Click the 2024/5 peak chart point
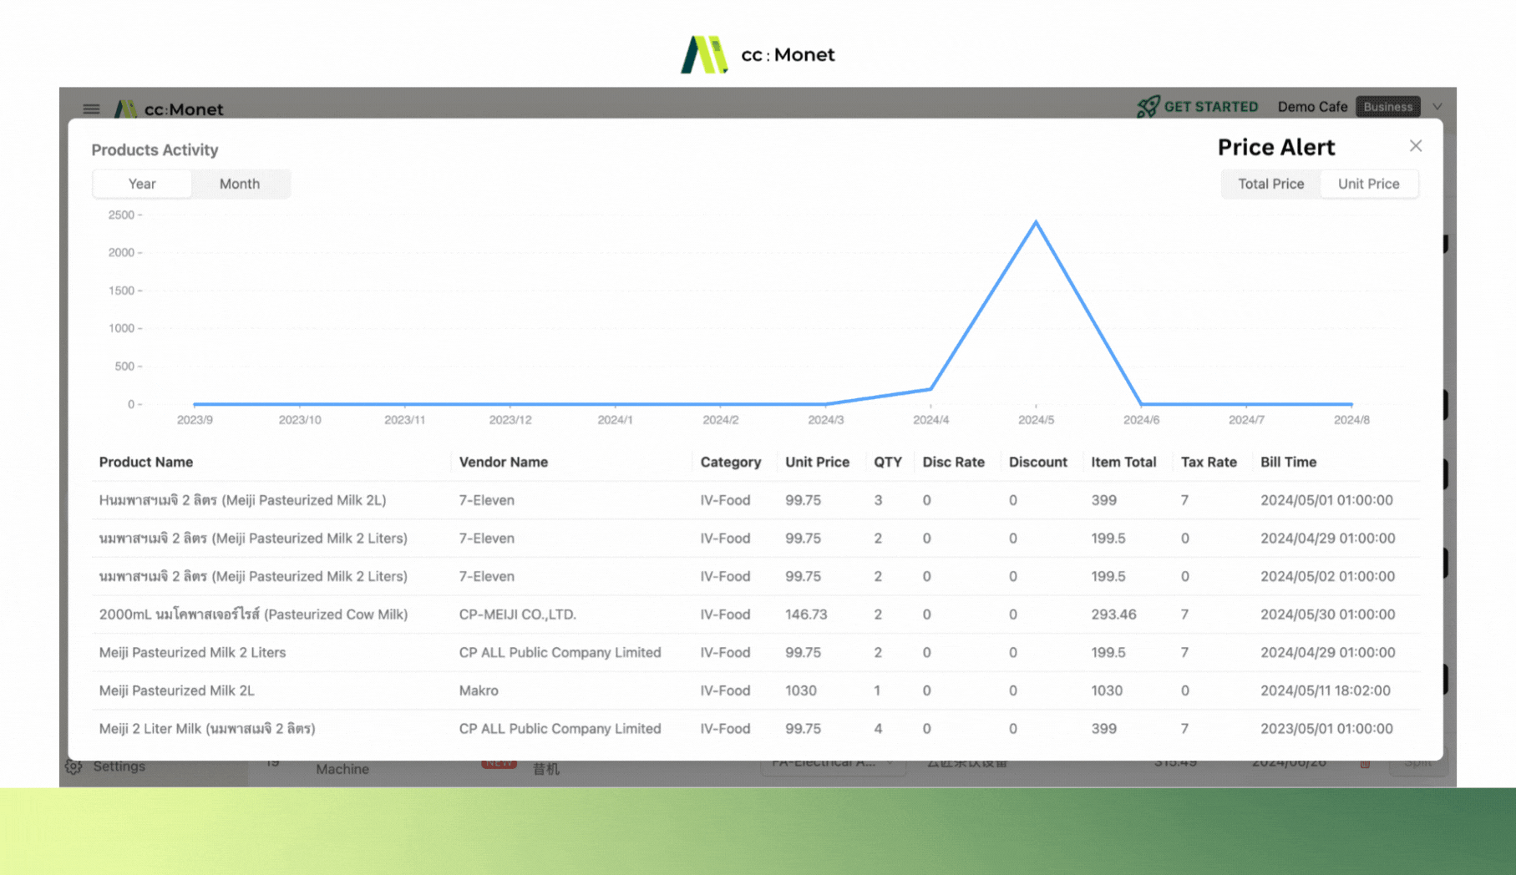 click(1036, 222)
